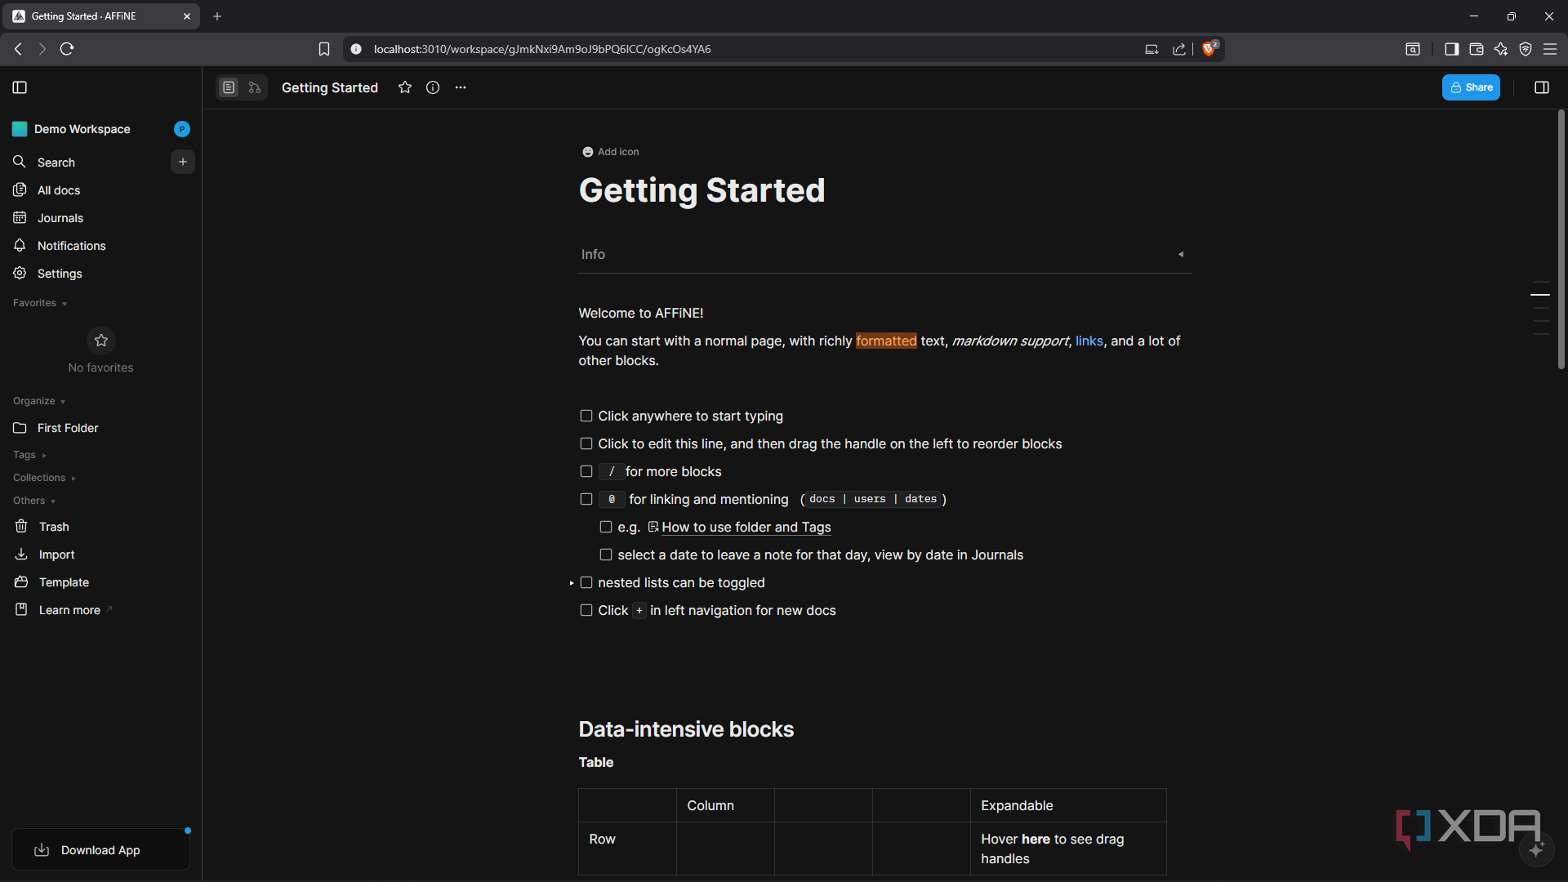Viewport: 1568px width, 882px height.
Task: Click the new doc plus button
Action: (x=183, y=162)
